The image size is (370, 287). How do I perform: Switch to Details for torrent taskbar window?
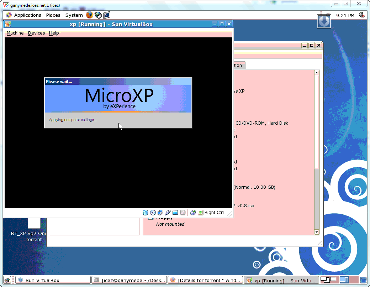tap(205, 280)
